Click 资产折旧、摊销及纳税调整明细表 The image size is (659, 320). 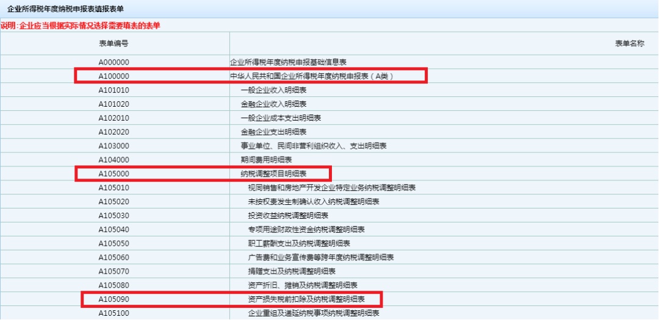[303, 285]
